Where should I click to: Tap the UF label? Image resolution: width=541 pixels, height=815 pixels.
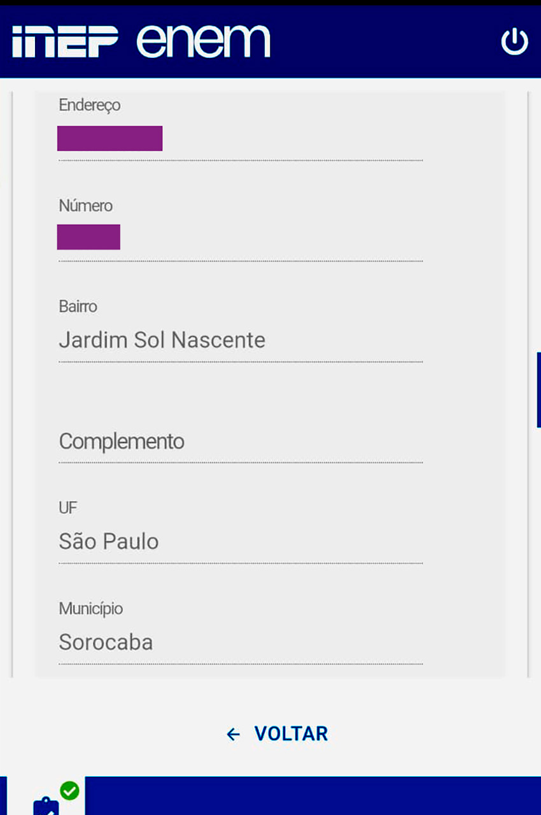[x=67, y=508]
